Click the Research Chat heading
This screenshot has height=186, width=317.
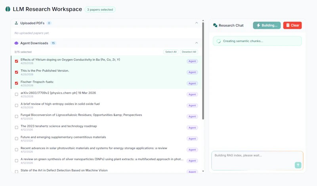tap(231, 25)
